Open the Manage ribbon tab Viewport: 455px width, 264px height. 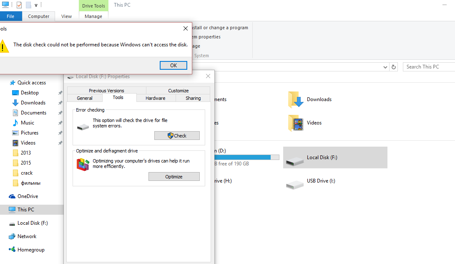click(93, 16)
